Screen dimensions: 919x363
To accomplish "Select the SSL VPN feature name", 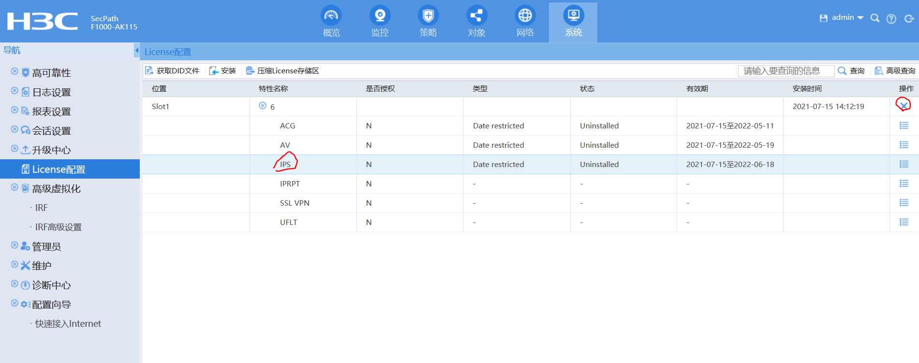I will pos(295,203).
